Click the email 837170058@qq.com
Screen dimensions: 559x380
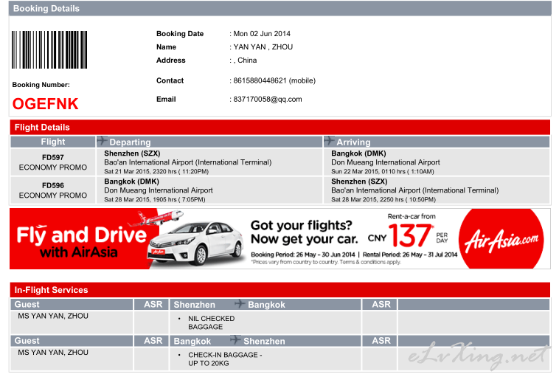pos(268,100)
